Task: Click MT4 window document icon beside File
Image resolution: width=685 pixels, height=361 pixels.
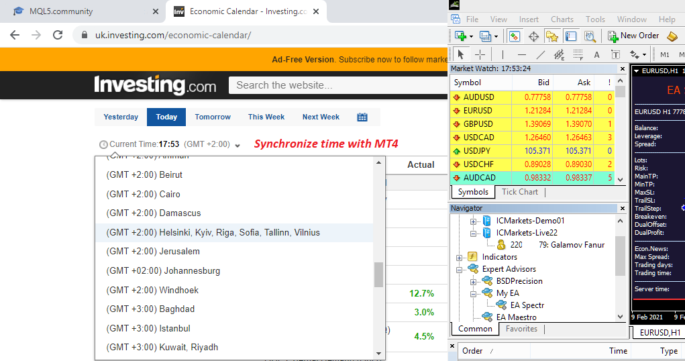Action: (456, 19)
